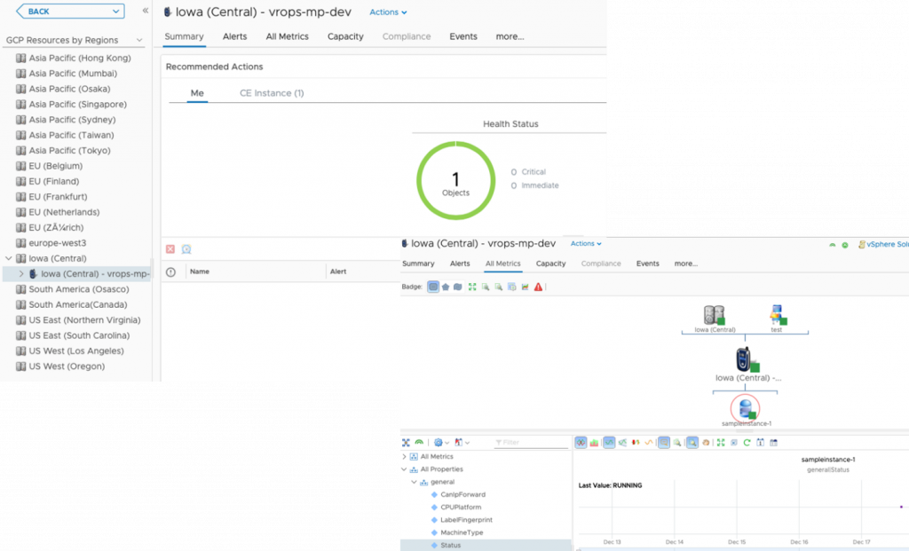
Task: Open the Actions dropdown in top header
Action: pos(388,12)
